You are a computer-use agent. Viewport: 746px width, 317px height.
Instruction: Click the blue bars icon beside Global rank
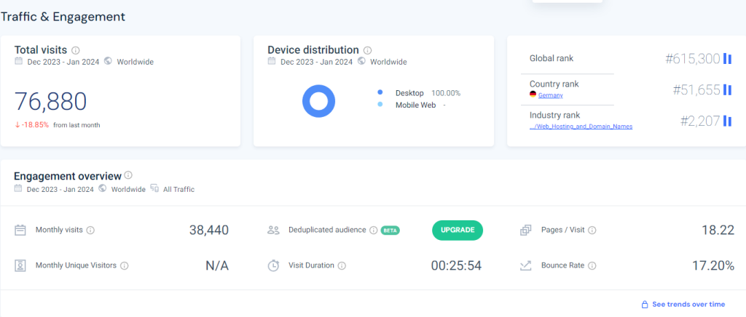pos(727,58)
